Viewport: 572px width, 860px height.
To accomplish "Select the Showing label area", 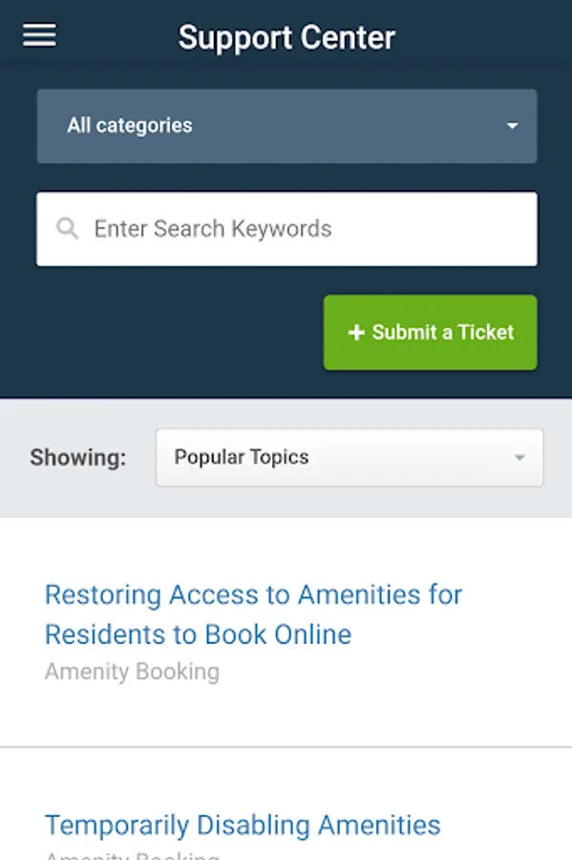I will tap(78, 458).
